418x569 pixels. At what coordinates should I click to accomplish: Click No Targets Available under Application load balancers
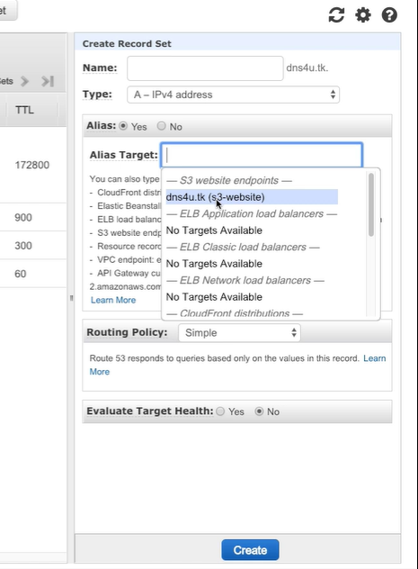(214, 230)
